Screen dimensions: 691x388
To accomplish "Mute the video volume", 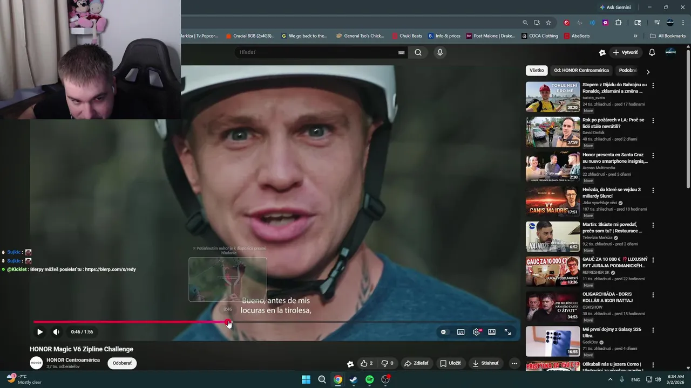I will pos(56,332).
